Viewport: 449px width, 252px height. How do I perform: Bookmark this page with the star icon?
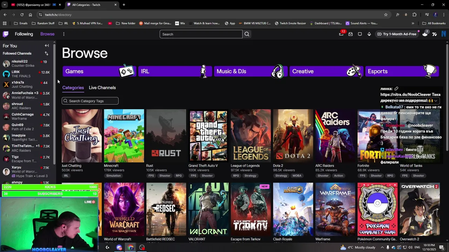click(386, 15)
